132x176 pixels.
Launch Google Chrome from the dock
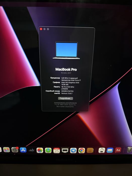point(82,150)
